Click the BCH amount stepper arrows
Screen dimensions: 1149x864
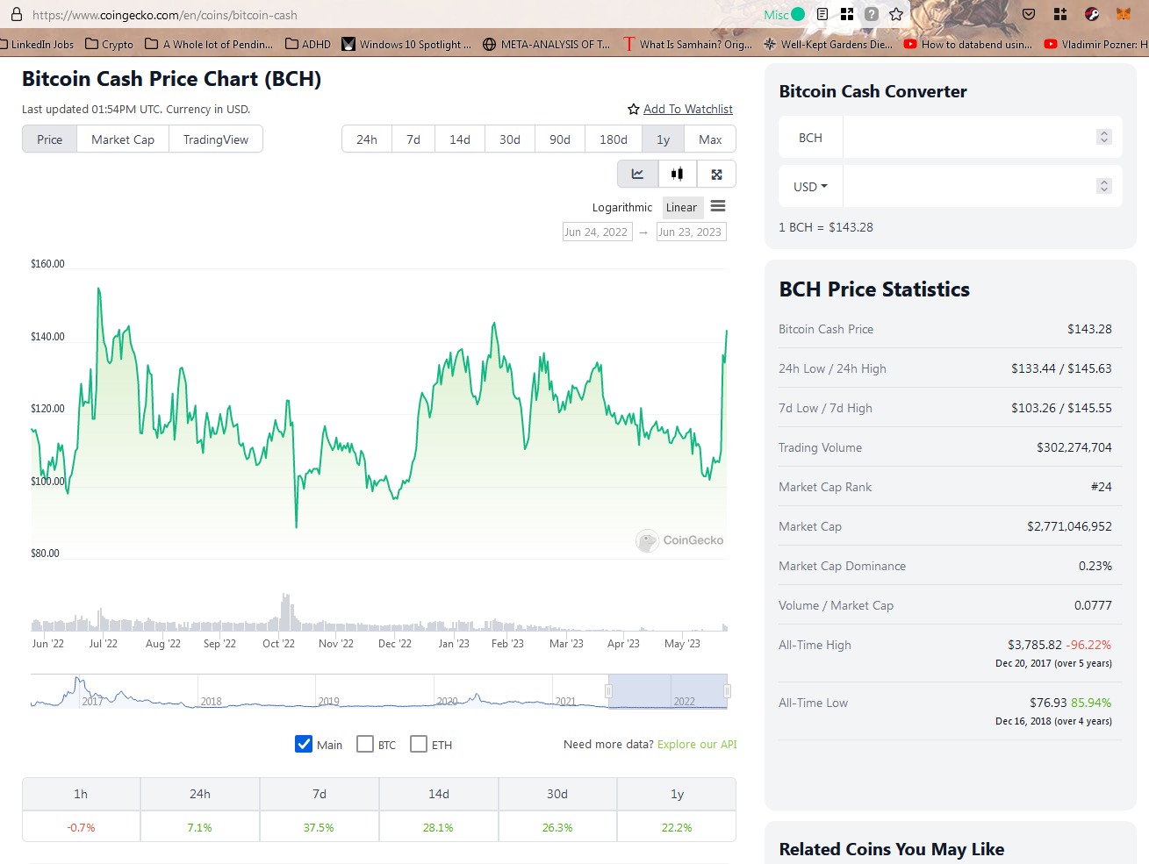(1104, 137)
